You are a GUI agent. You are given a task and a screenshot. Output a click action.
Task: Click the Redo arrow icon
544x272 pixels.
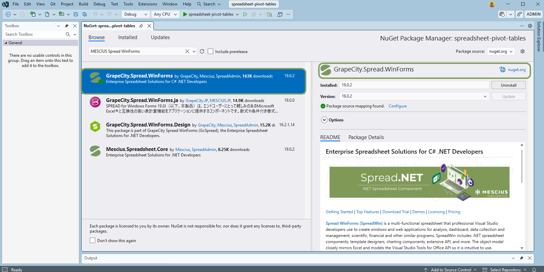[109, 14]
